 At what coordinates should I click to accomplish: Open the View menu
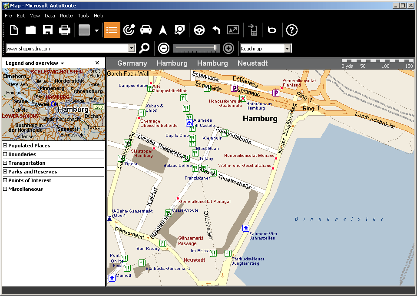click(35, 16)
